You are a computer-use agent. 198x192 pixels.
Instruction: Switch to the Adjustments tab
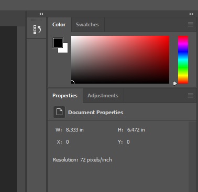pos(103,96)
